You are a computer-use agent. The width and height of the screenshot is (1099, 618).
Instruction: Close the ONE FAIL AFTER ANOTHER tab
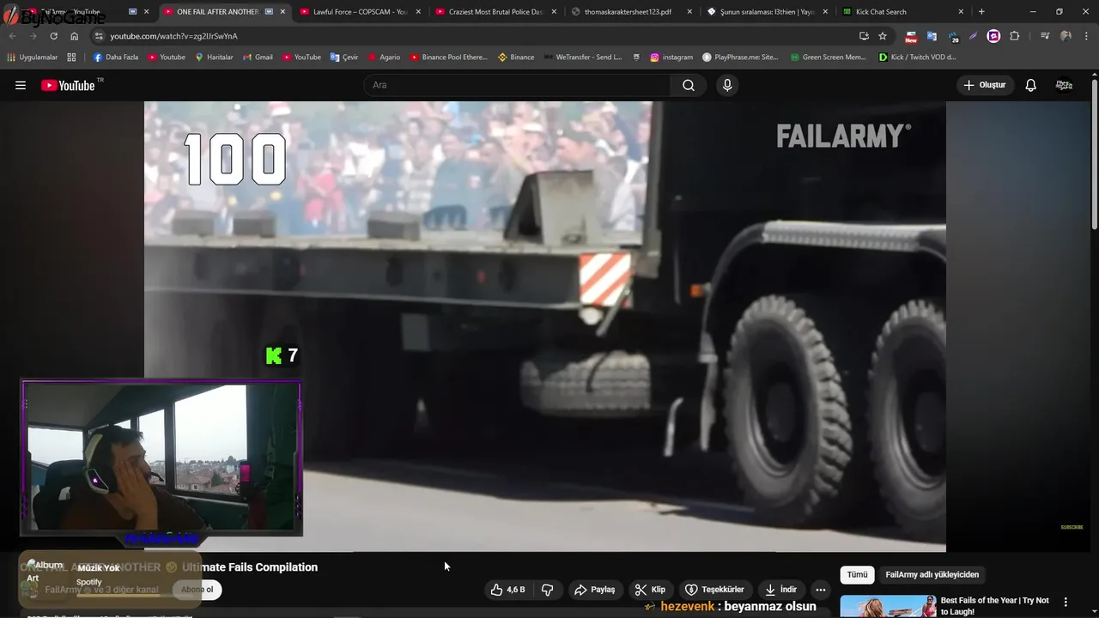pyautogui.click(x=282, y=12)
